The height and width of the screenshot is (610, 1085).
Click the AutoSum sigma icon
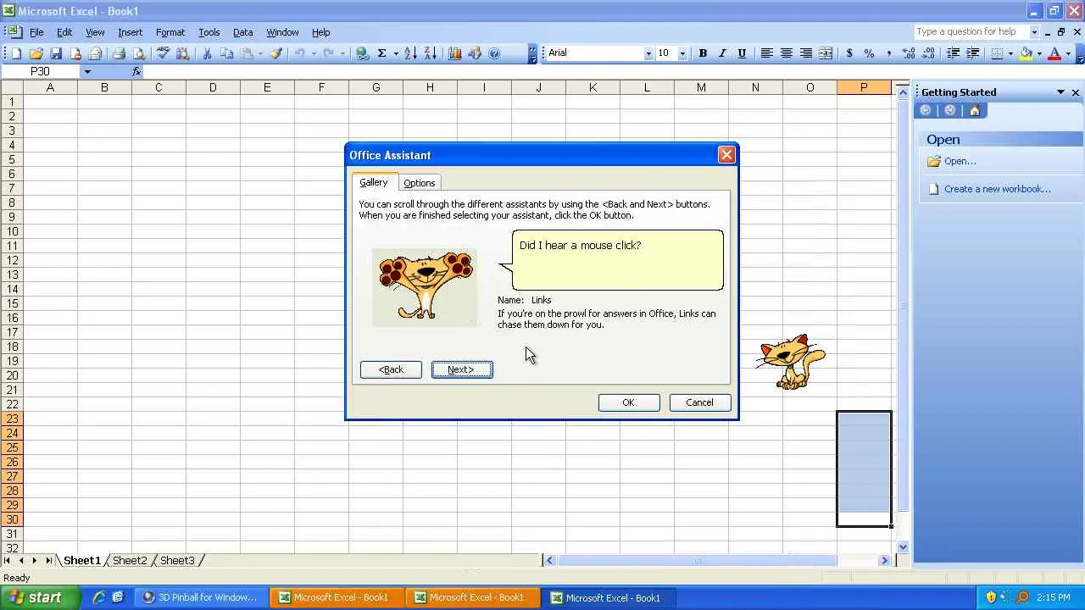[x=381, y=53]
